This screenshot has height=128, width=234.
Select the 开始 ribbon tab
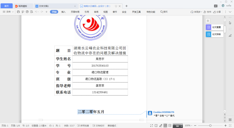(x=54, y=12)
